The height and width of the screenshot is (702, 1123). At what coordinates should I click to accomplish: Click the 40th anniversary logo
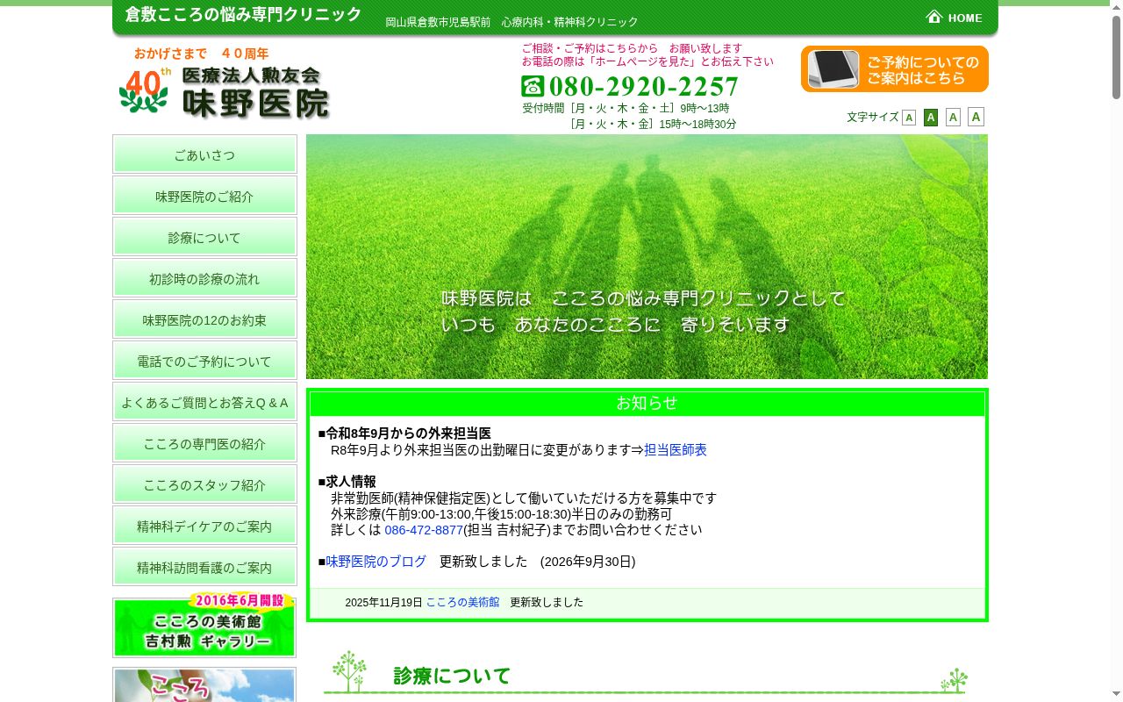click(x=145, y=90)
